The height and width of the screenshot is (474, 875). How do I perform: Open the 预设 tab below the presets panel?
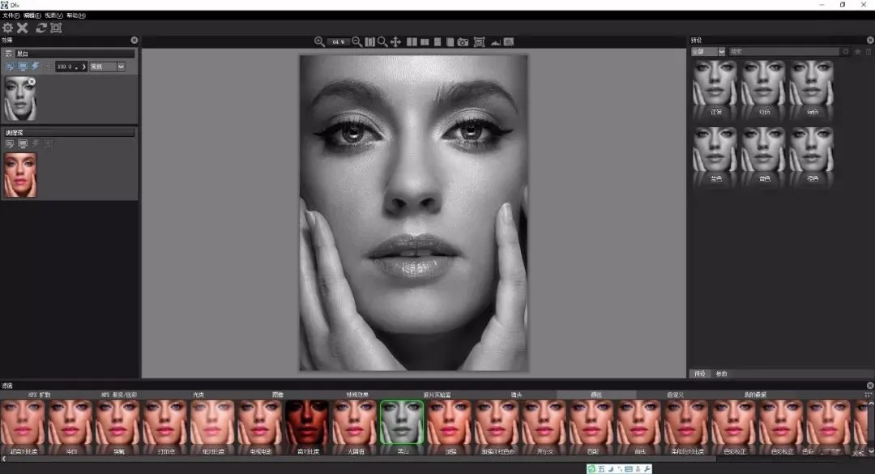tap(700, 374)
